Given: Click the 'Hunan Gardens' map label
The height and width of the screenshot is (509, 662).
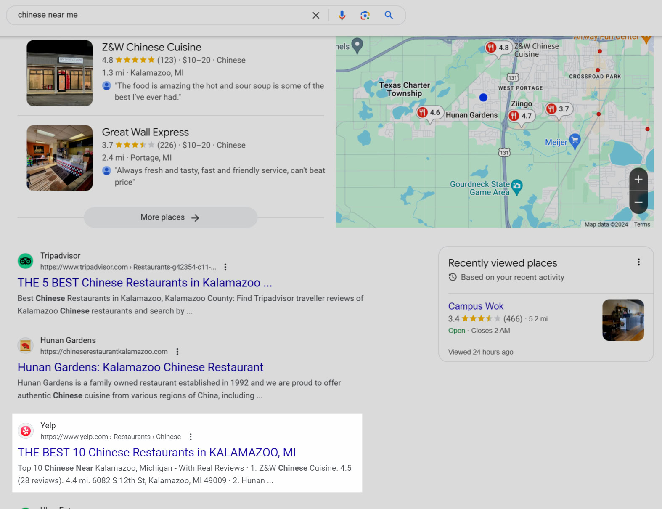Looking at the screenshot, I should [471, 115].
